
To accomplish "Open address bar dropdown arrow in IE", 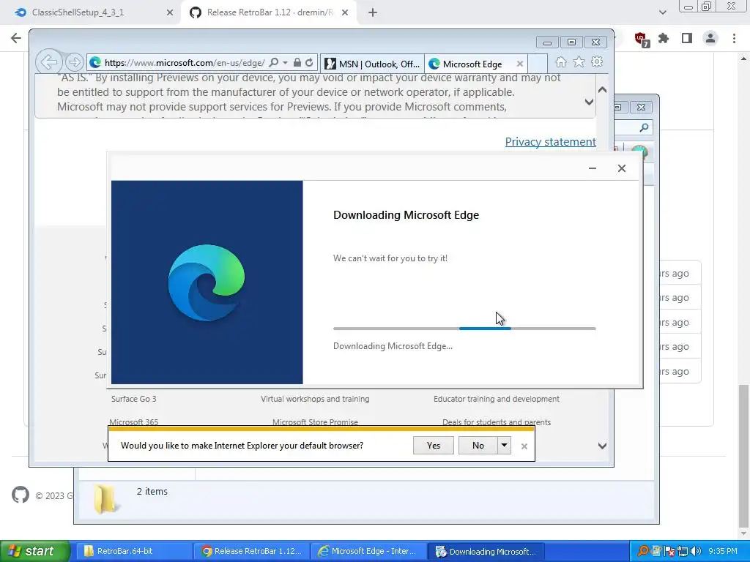I will point(285,63).
